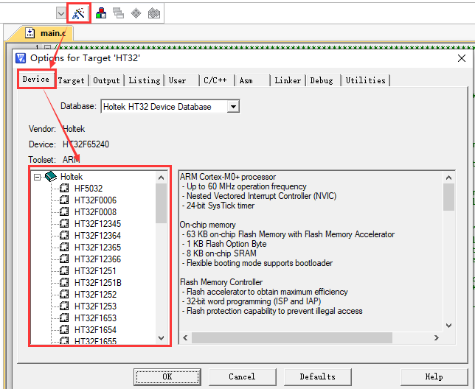Click the main.c file tab icon
Screen dimensions: 475x389
[x=30, y=32]
